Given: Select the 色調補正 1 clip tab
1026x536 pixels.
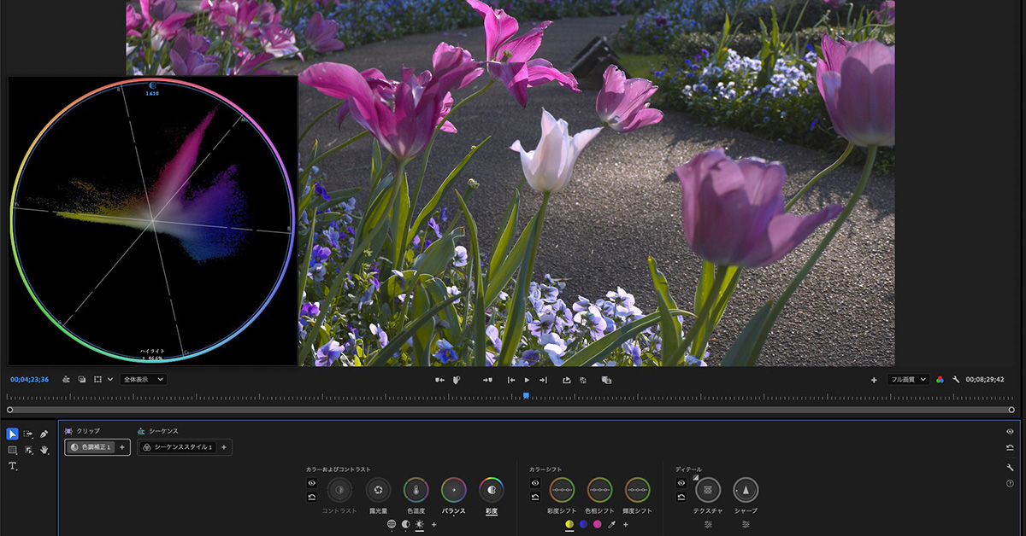Looking at the screenshot, I should click(91, 447).
